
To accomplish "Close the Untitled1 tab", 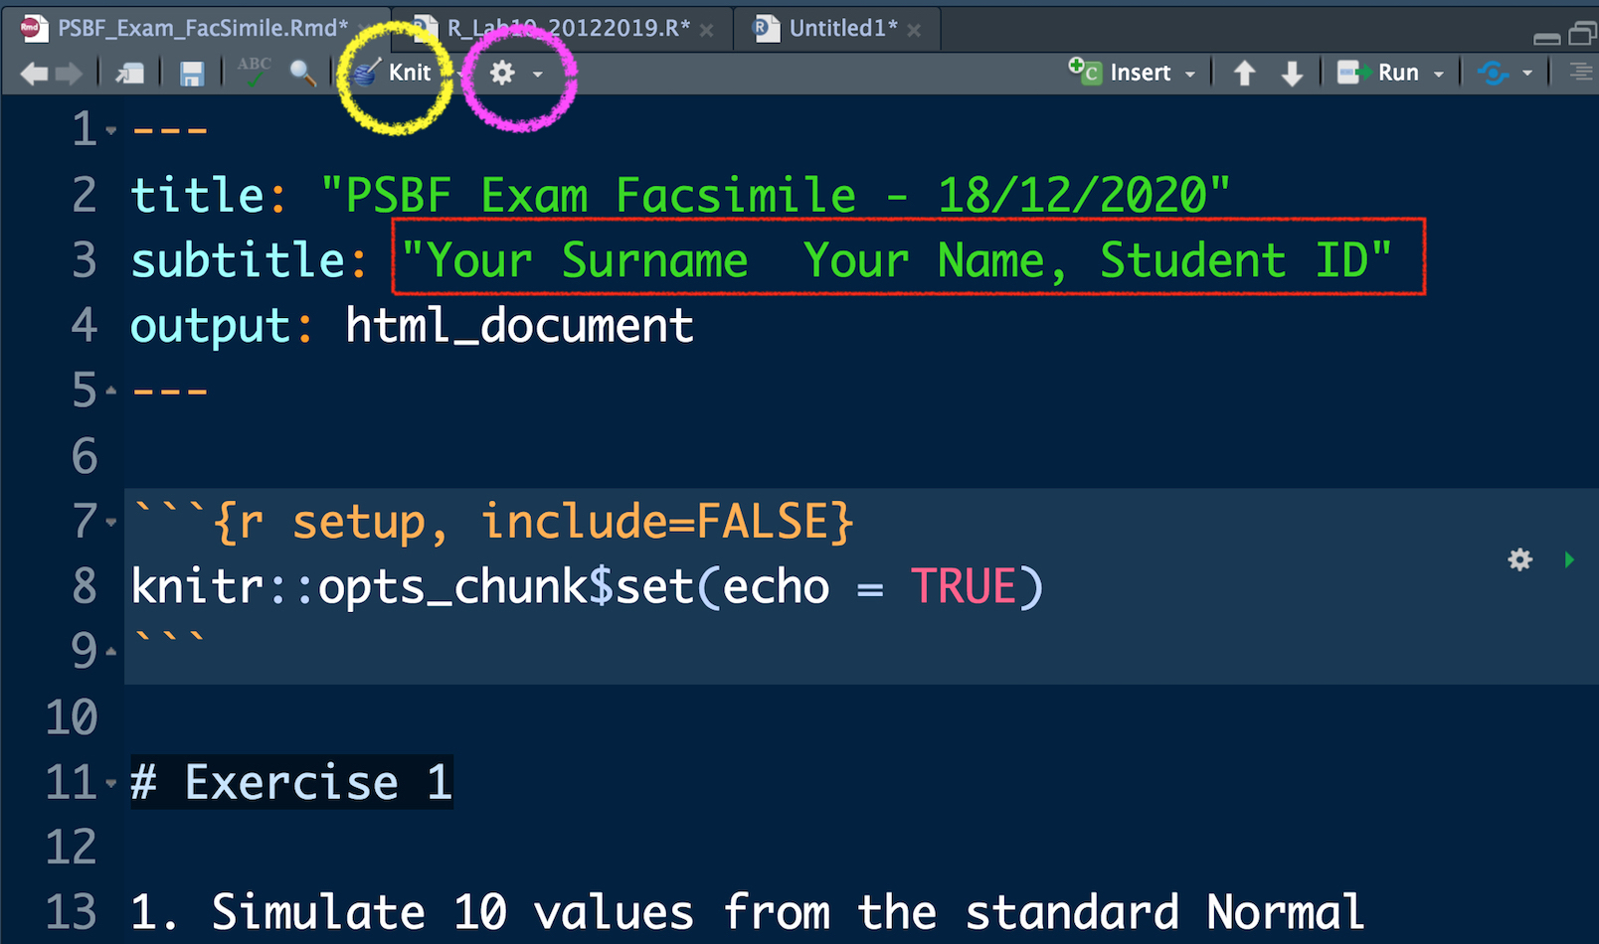I will tap(914, 30).
